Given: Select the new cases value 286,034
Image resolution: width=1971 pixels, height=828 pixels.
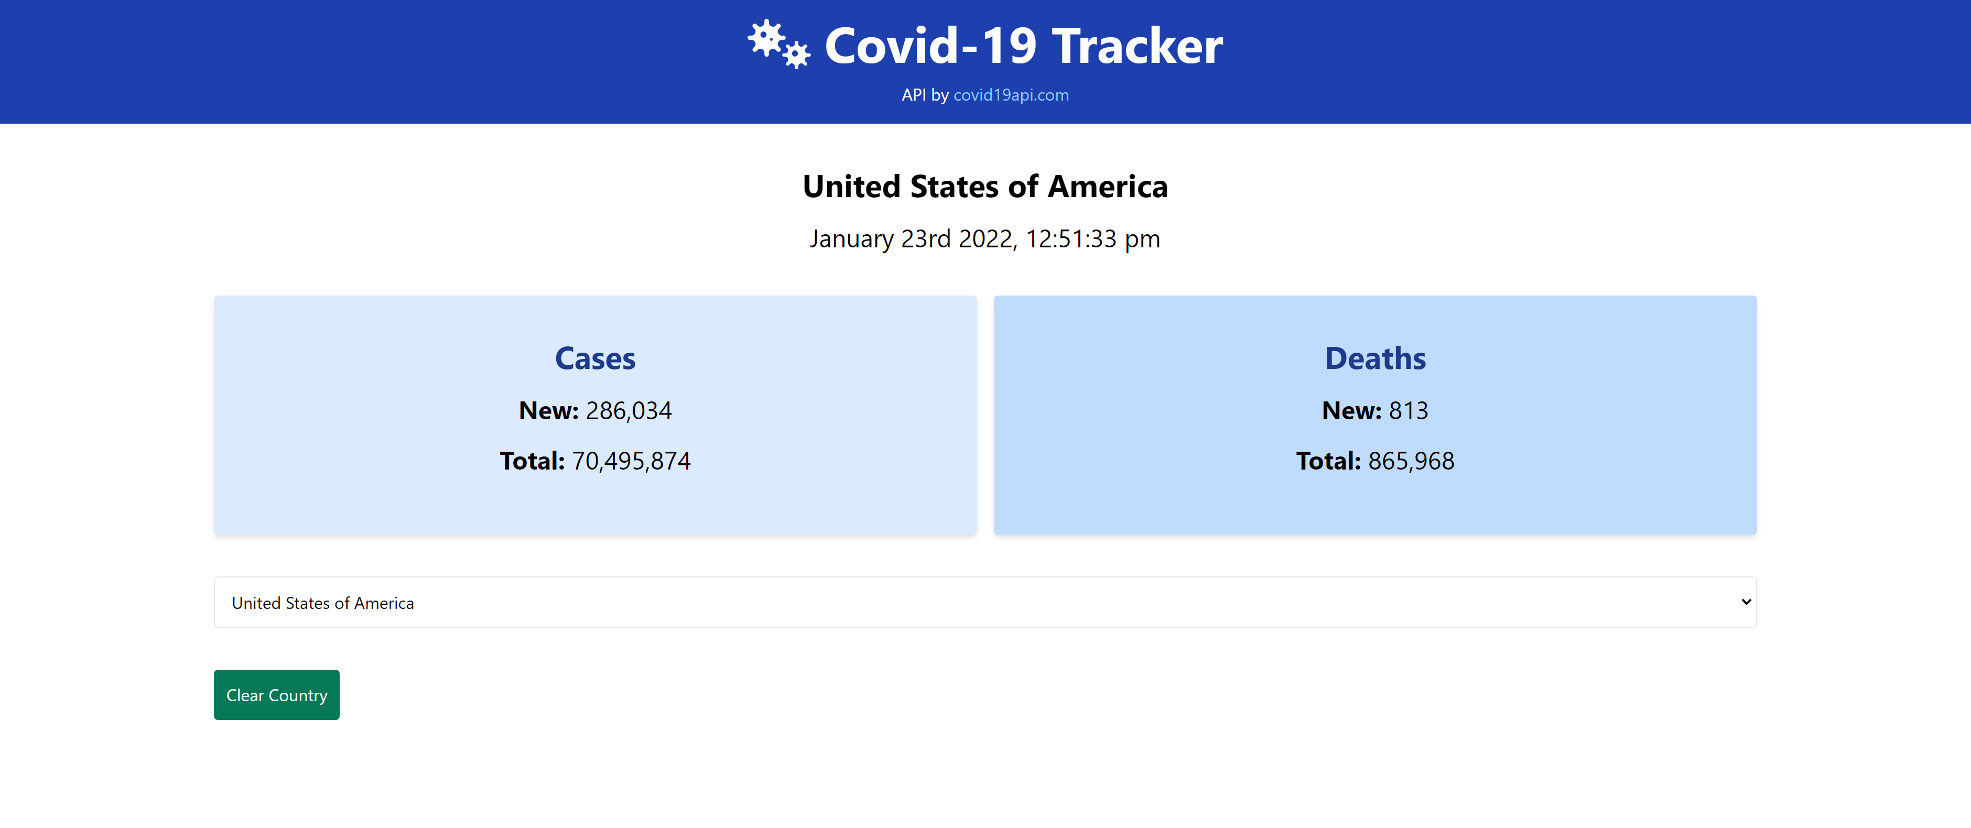Looking at the screenshot, I should click(629, 411).
